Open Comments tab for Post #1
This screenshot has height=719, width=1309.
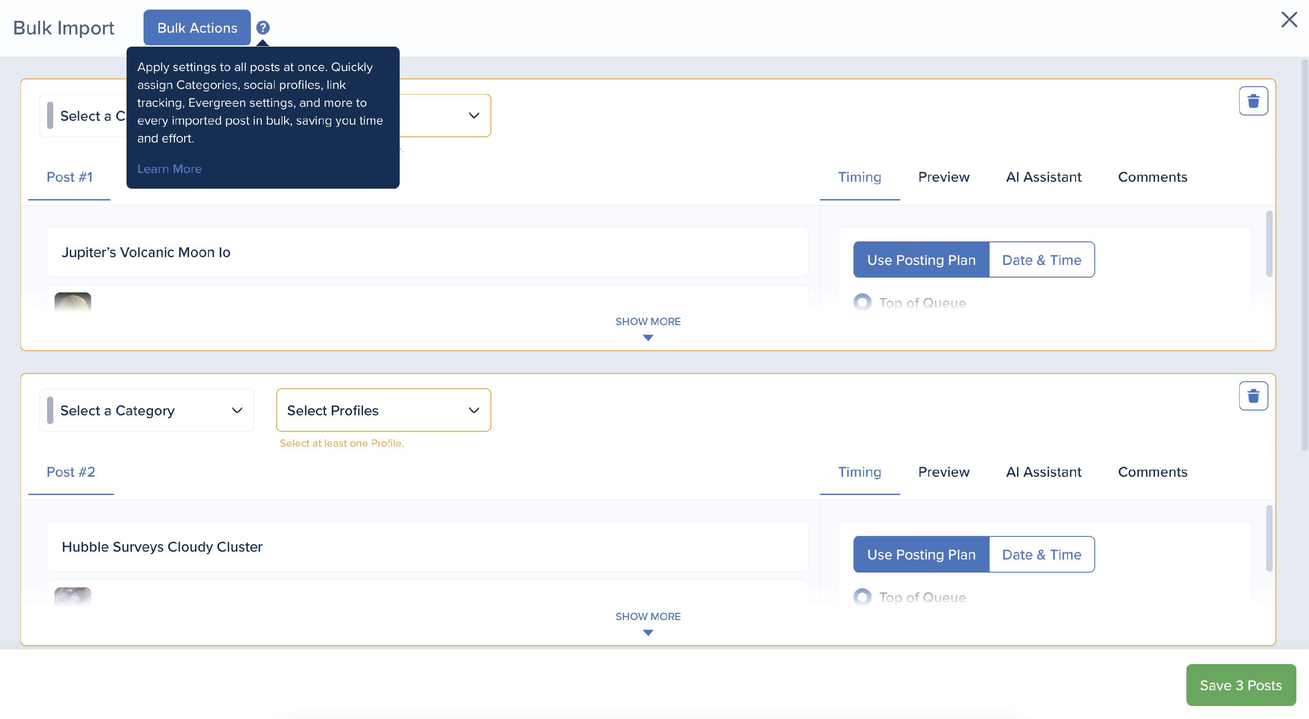click(1152, 177)
